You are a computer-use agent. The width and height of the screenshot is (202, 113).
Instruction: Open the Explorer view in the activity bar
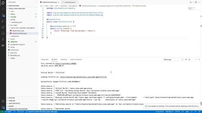click(x=3, y=3)
